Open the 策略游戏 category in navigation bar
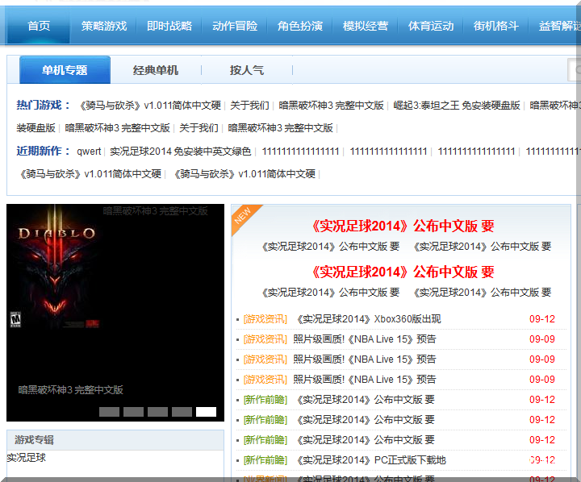The width and height of the screenshot is (581, 482). coord(104,26)
